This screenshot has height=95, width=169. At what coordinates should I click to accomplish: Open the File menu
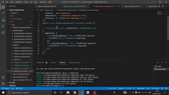[7, 2]
